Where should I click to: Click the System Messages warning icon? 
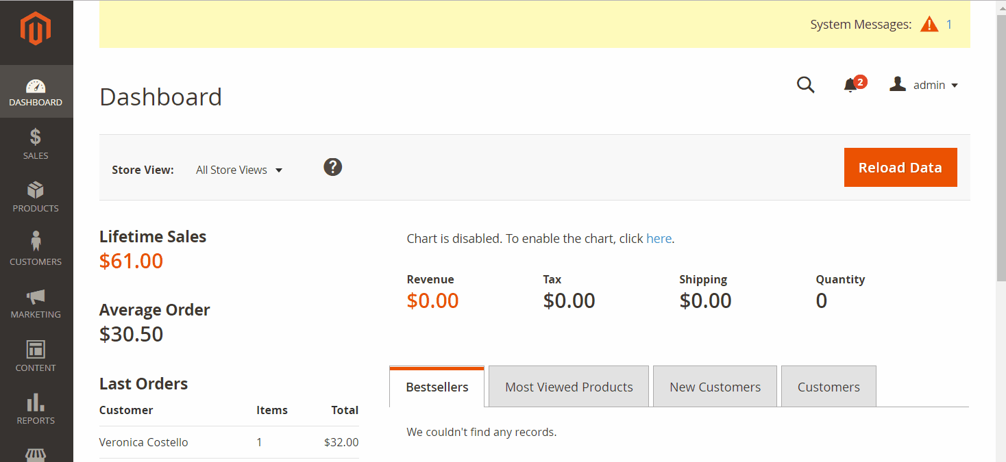(929, 25)
